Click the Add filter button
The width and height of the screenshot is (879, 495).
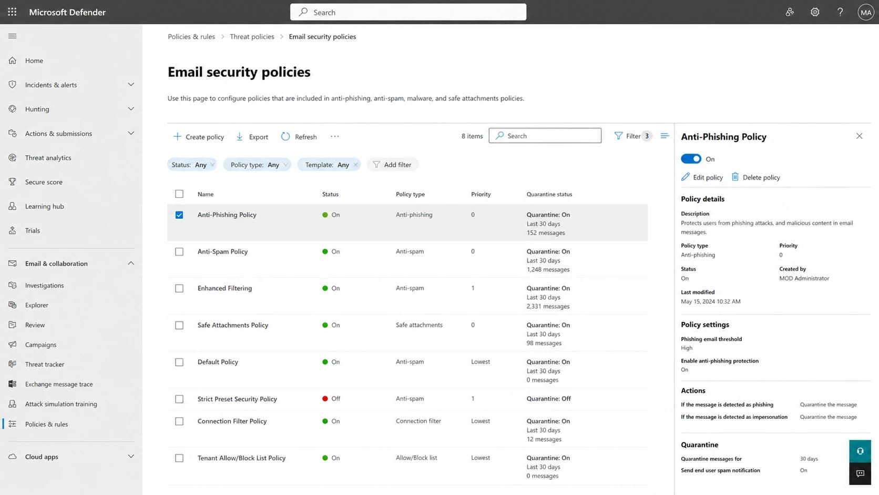tap(392, 165)
